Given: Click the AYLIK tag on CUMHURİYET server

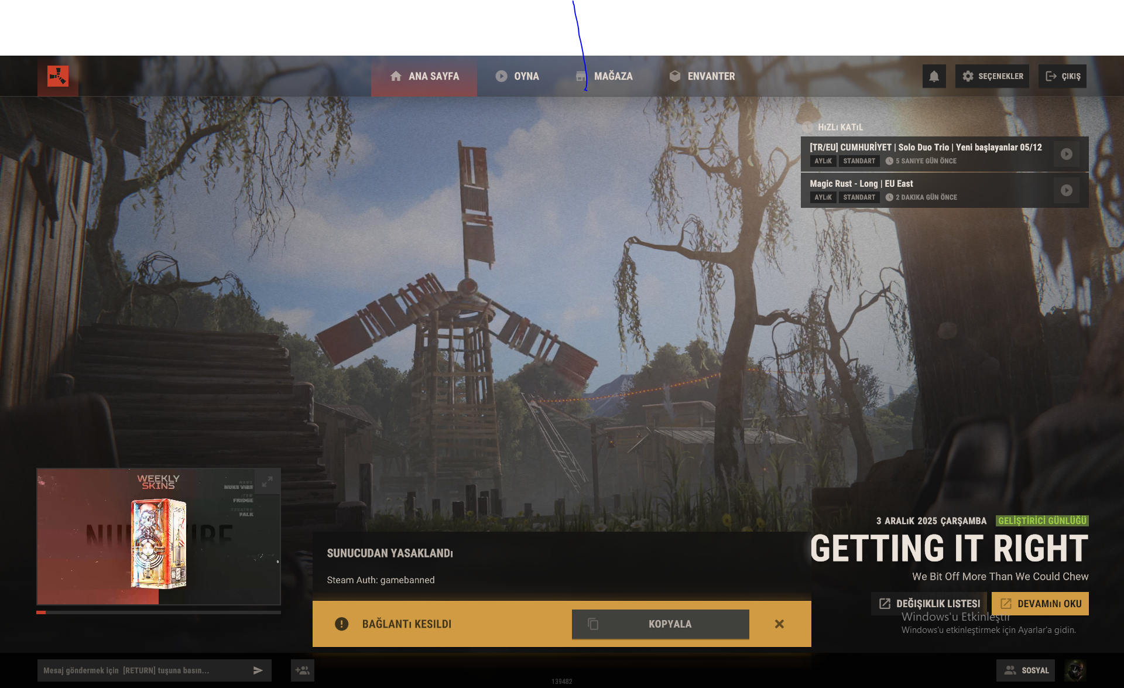Looking at the screenshot, I should [x=823, y=161].
